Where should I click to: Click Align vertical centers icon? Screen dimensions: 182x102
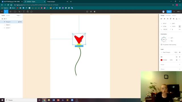174,19
